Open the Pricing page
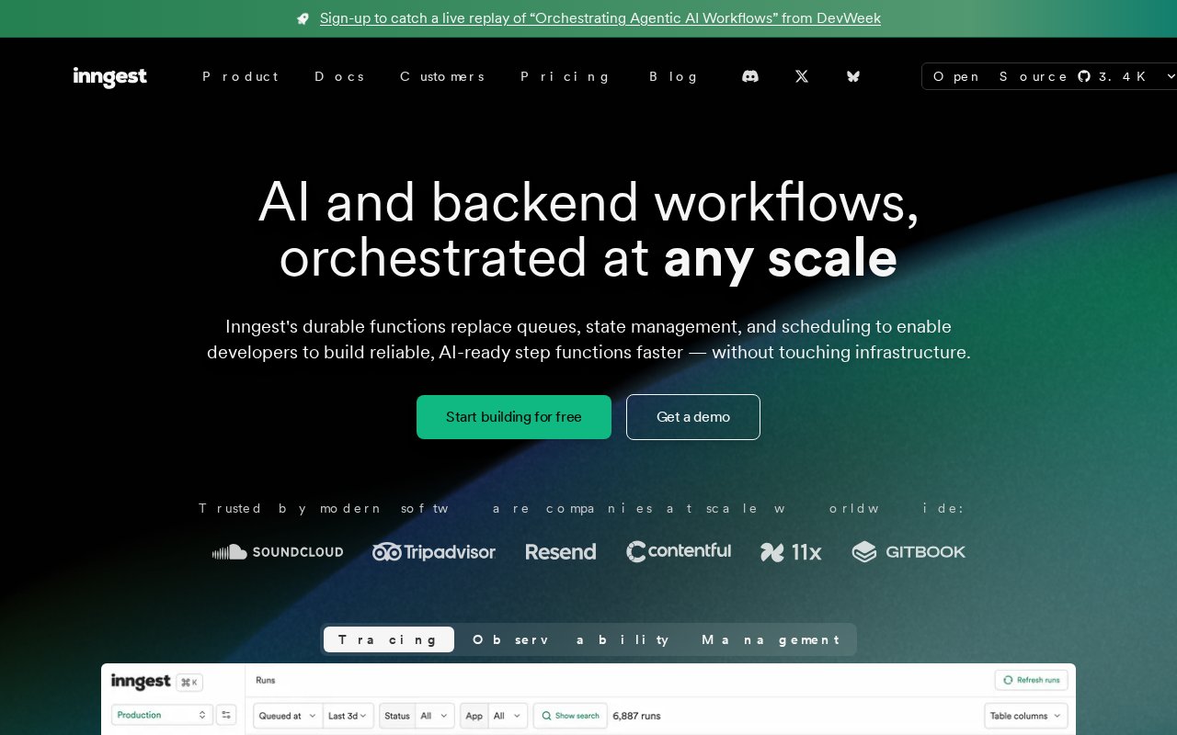1177x735 pixels. click(x=566, y=76)
